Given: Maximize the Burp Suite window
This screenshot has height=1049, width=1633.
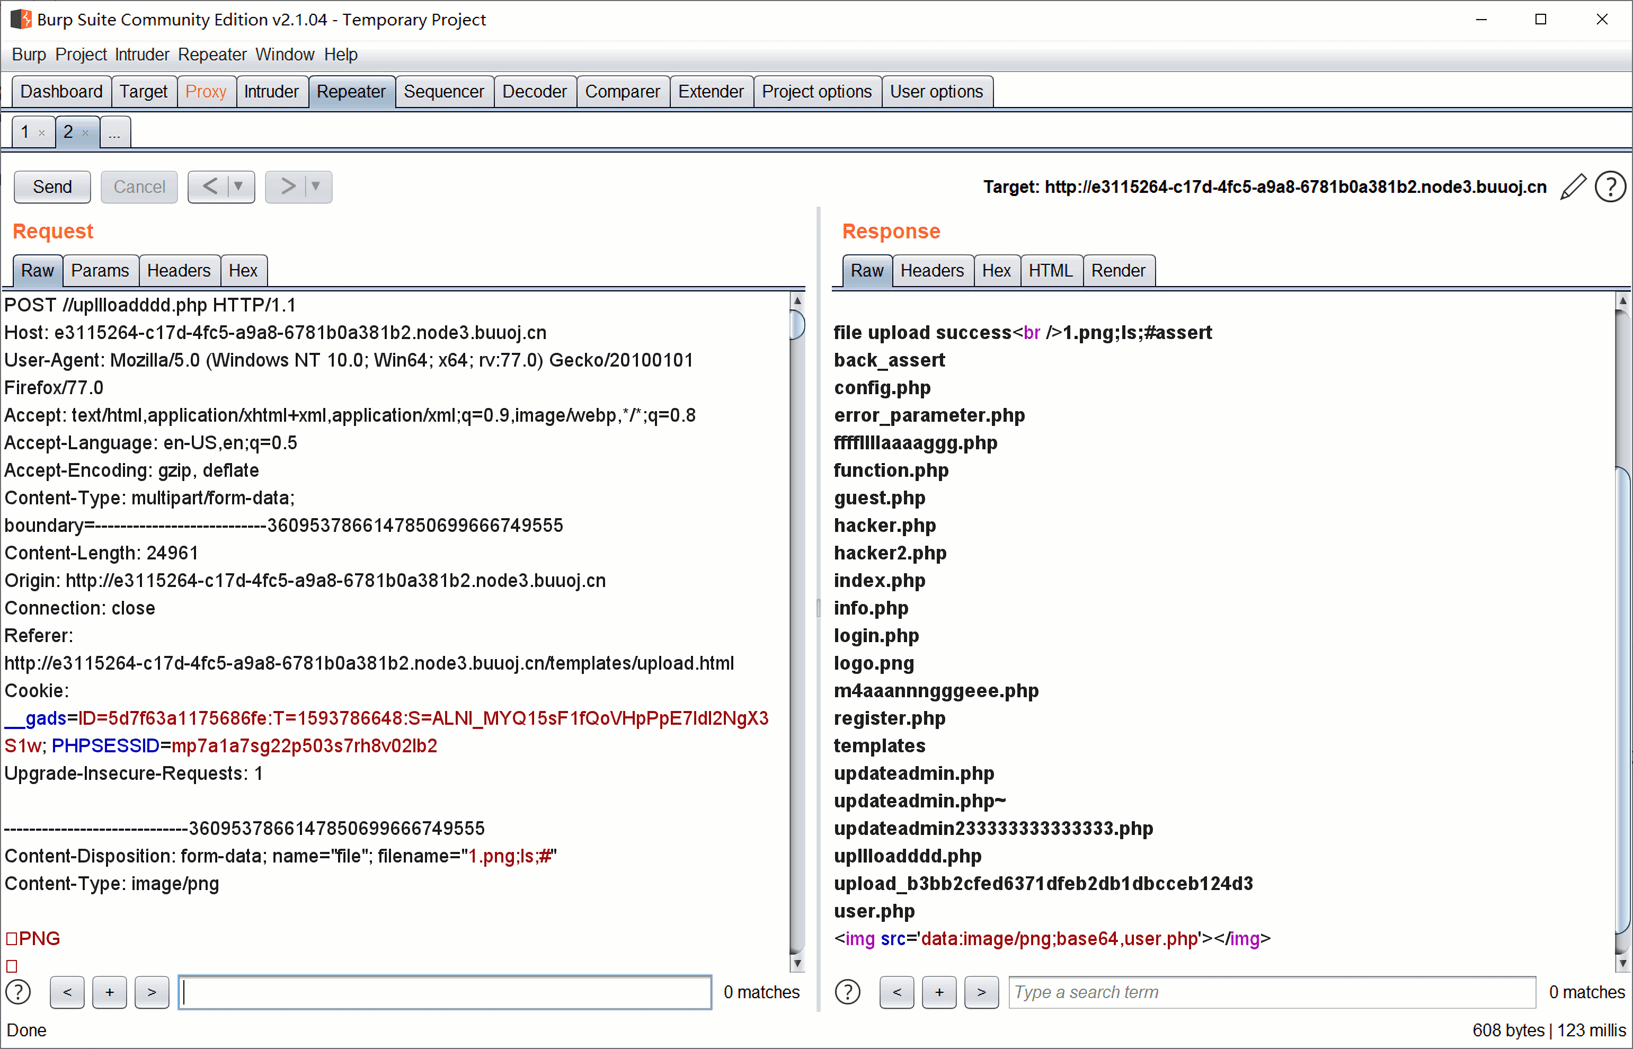Looking at the screenshot, I should pos(1541,20).
